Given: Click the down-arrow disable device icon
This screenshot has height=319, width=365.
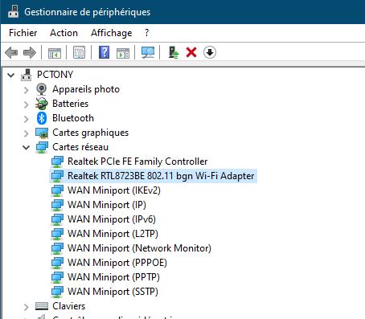Looking at the screenshot, I should (210, 52).
